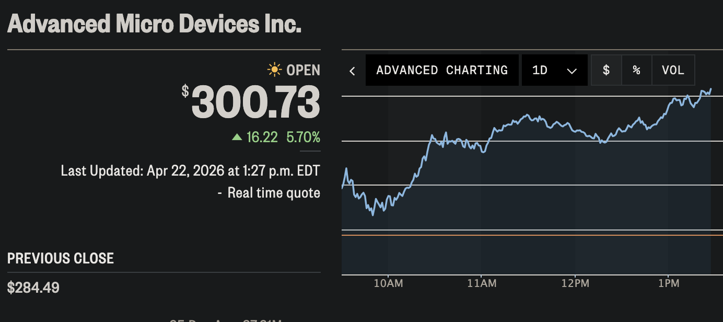Click the sun icon next to OPEN
Screen dimensions: 723x322
[x=274, y=70]
